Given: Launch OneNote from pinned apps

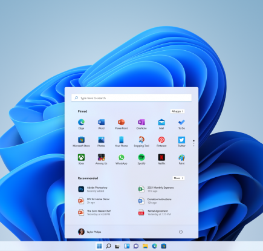Looking at the screenshot, I should coord(141,124).
